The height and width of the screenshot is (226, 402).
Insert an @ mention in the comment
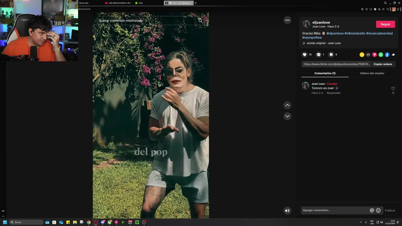(x=372, y=210)
